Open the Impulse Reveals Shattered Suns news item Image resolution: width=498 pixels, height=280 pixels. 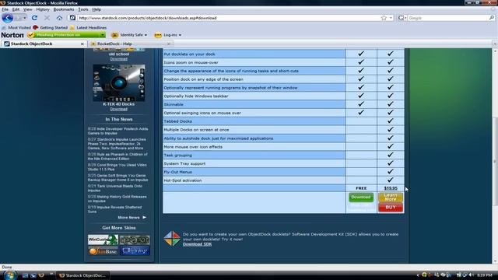[115, 209]
